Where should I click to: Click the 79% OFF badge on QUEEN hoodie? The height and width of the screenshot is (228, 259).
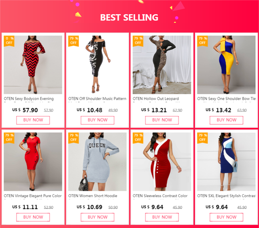74,138
